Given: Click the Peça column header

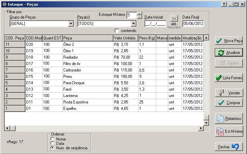Looking at the screenshot, I should click(87, 38).
